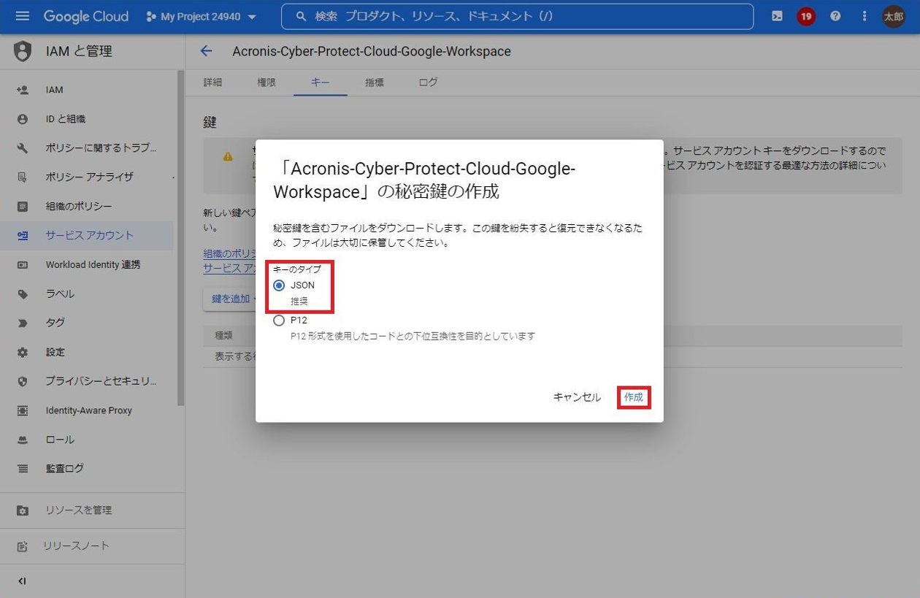
Task: Open Identity-Aware Proxy in the sidebar
Action: [88, 410]
